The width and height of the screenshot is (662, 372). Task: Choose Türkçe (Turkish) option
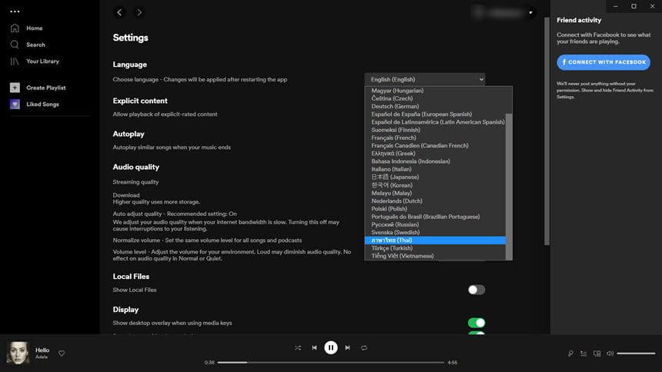pyautogui.click(x=435, y=248)
